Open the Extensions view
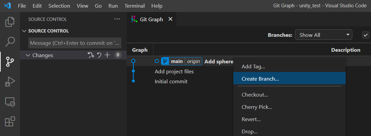371x136 pixels. (x=10, y=122)
